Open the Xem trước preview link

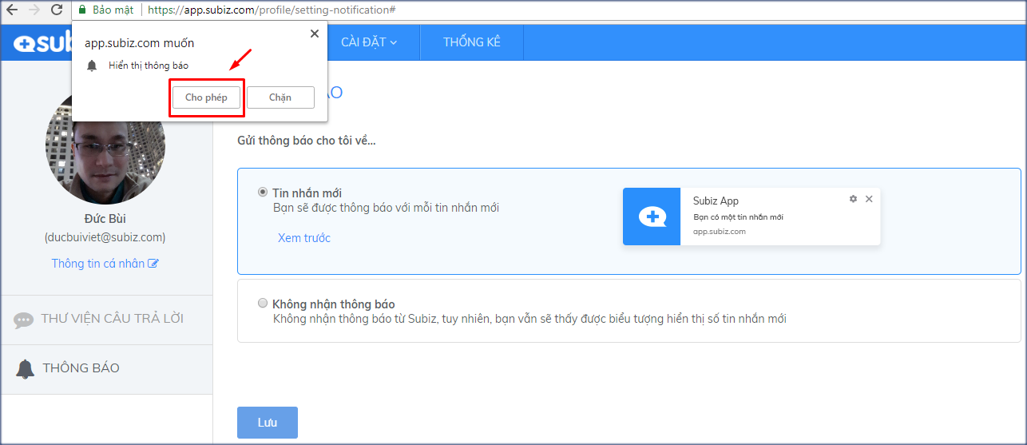(303, 238)
